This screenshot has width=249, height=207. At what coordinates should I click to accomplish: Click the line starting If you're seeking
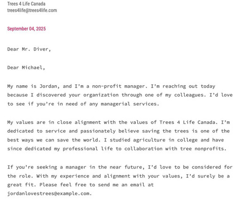pyautogui.click(x=120, y=167)
